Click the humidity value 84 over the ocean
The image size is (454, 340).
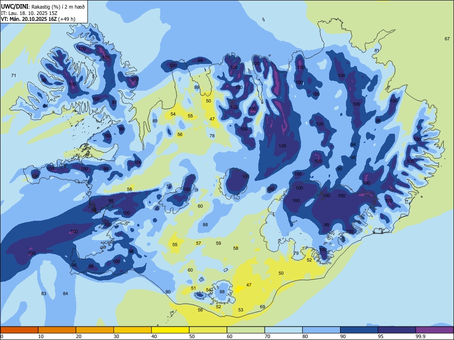[x=65, y=293]
